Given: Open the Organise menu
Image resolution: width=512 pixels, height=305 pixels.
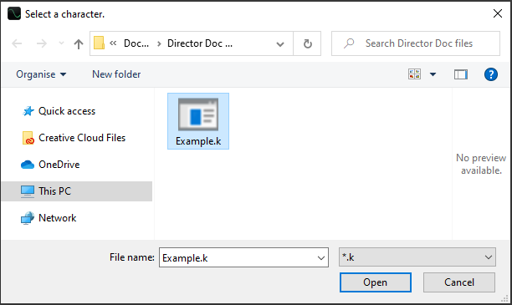Looking at the screenshot, I should point(41,74).
